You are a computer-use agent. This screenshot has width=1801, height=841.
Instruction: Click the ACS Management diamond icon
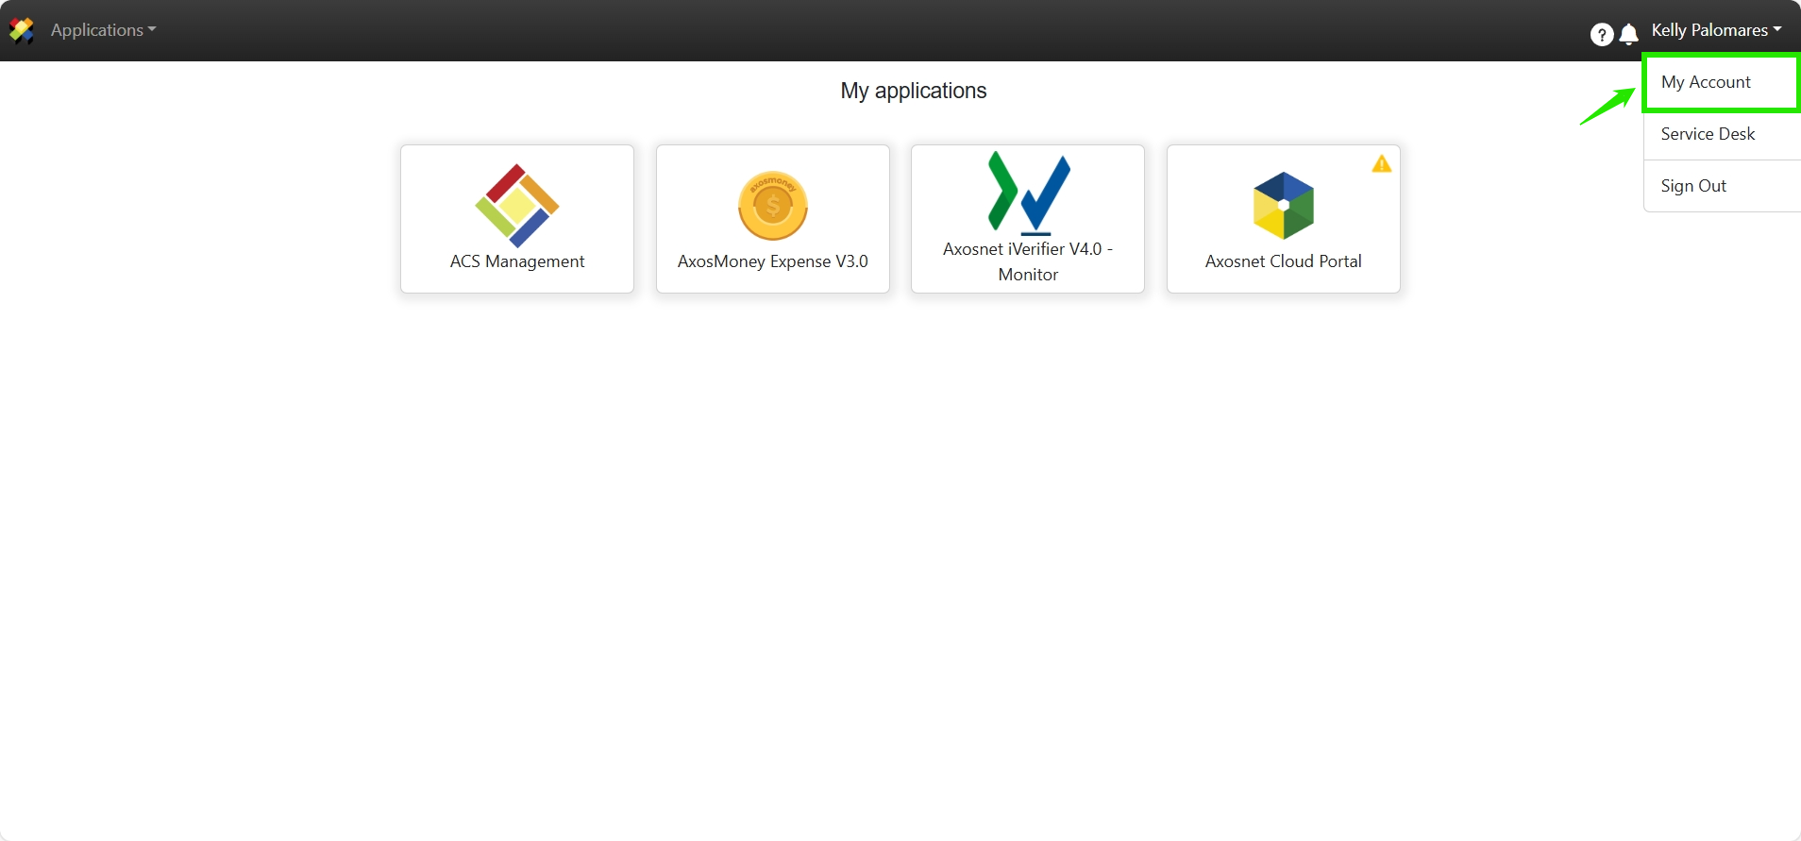(x=516, y=205)
